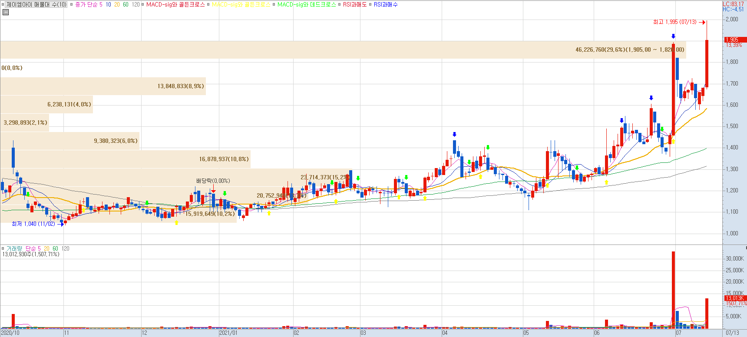Click the square marker before MACD-sig와 데드크로스
The width and height of the screenshot is (747, 337).
[x=274, y=4]
